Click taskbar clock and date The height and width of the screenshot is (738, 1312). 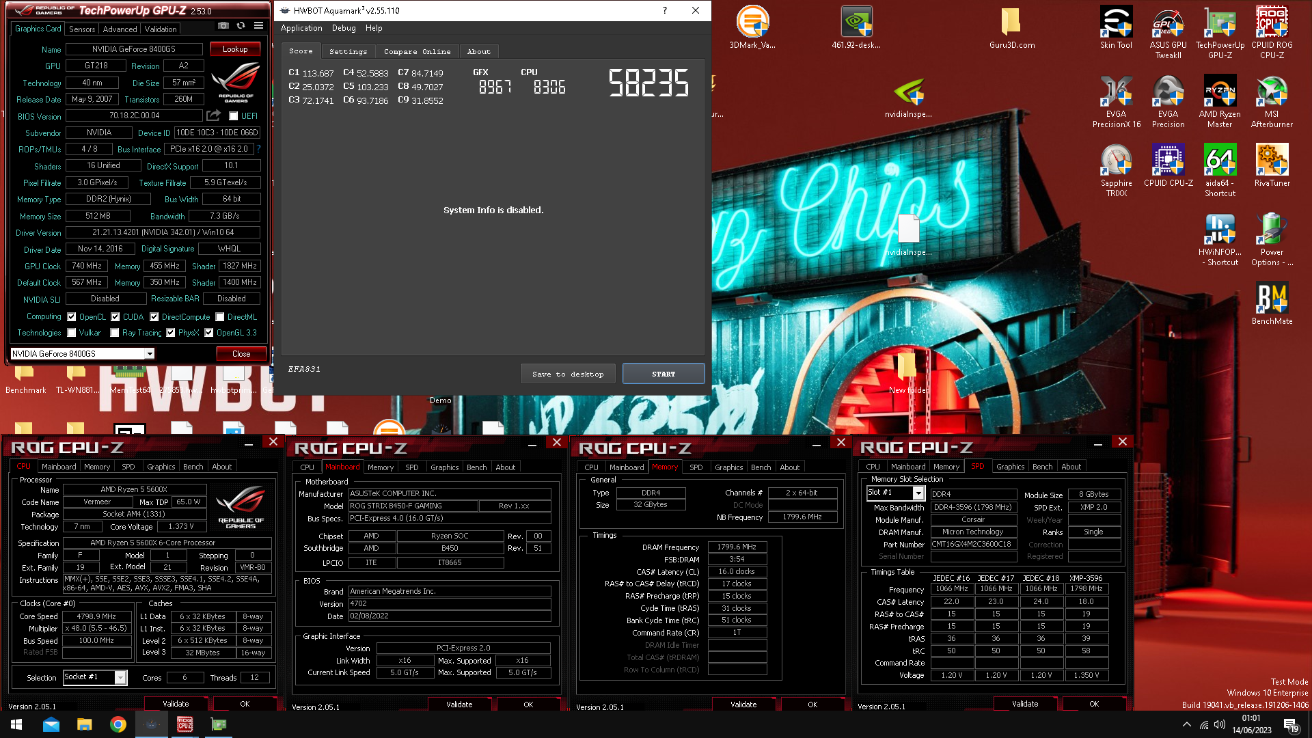click(x=1251, y=724)
